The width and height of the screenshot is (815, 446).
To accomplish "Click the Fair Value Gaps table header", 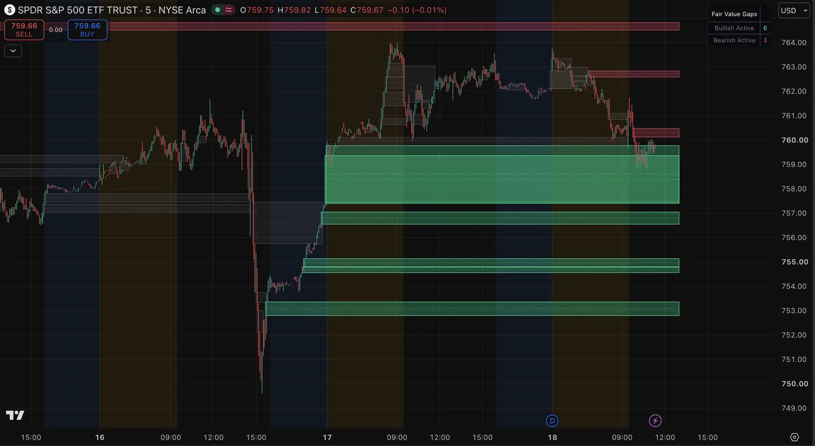I will 734,14.
